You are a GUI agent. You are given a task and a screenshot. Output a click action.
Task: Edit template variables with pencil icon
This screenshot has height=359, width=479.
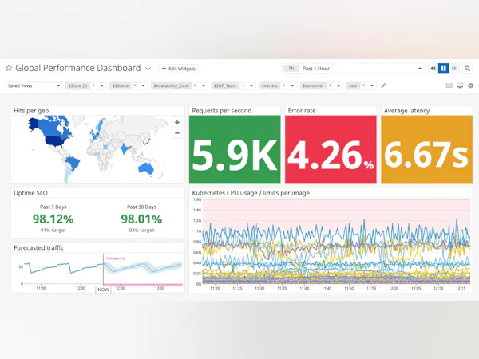(x=383, y=85)
